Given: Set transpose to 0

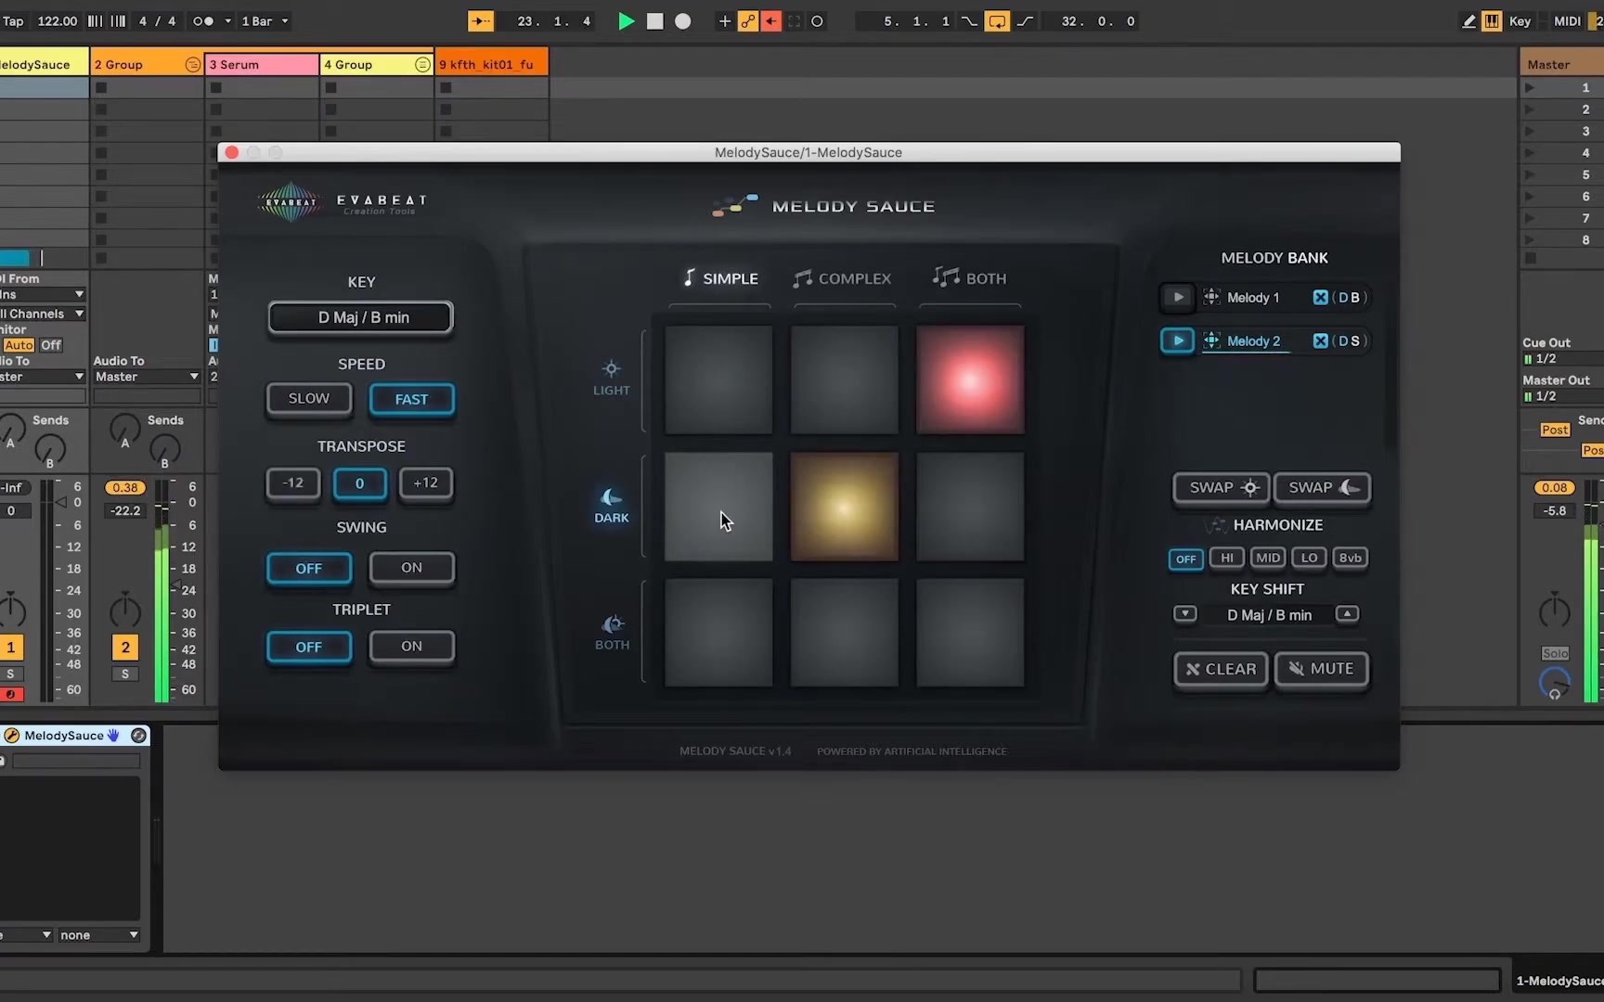Looking at the screenshot, I should click(x=360, y=483).
